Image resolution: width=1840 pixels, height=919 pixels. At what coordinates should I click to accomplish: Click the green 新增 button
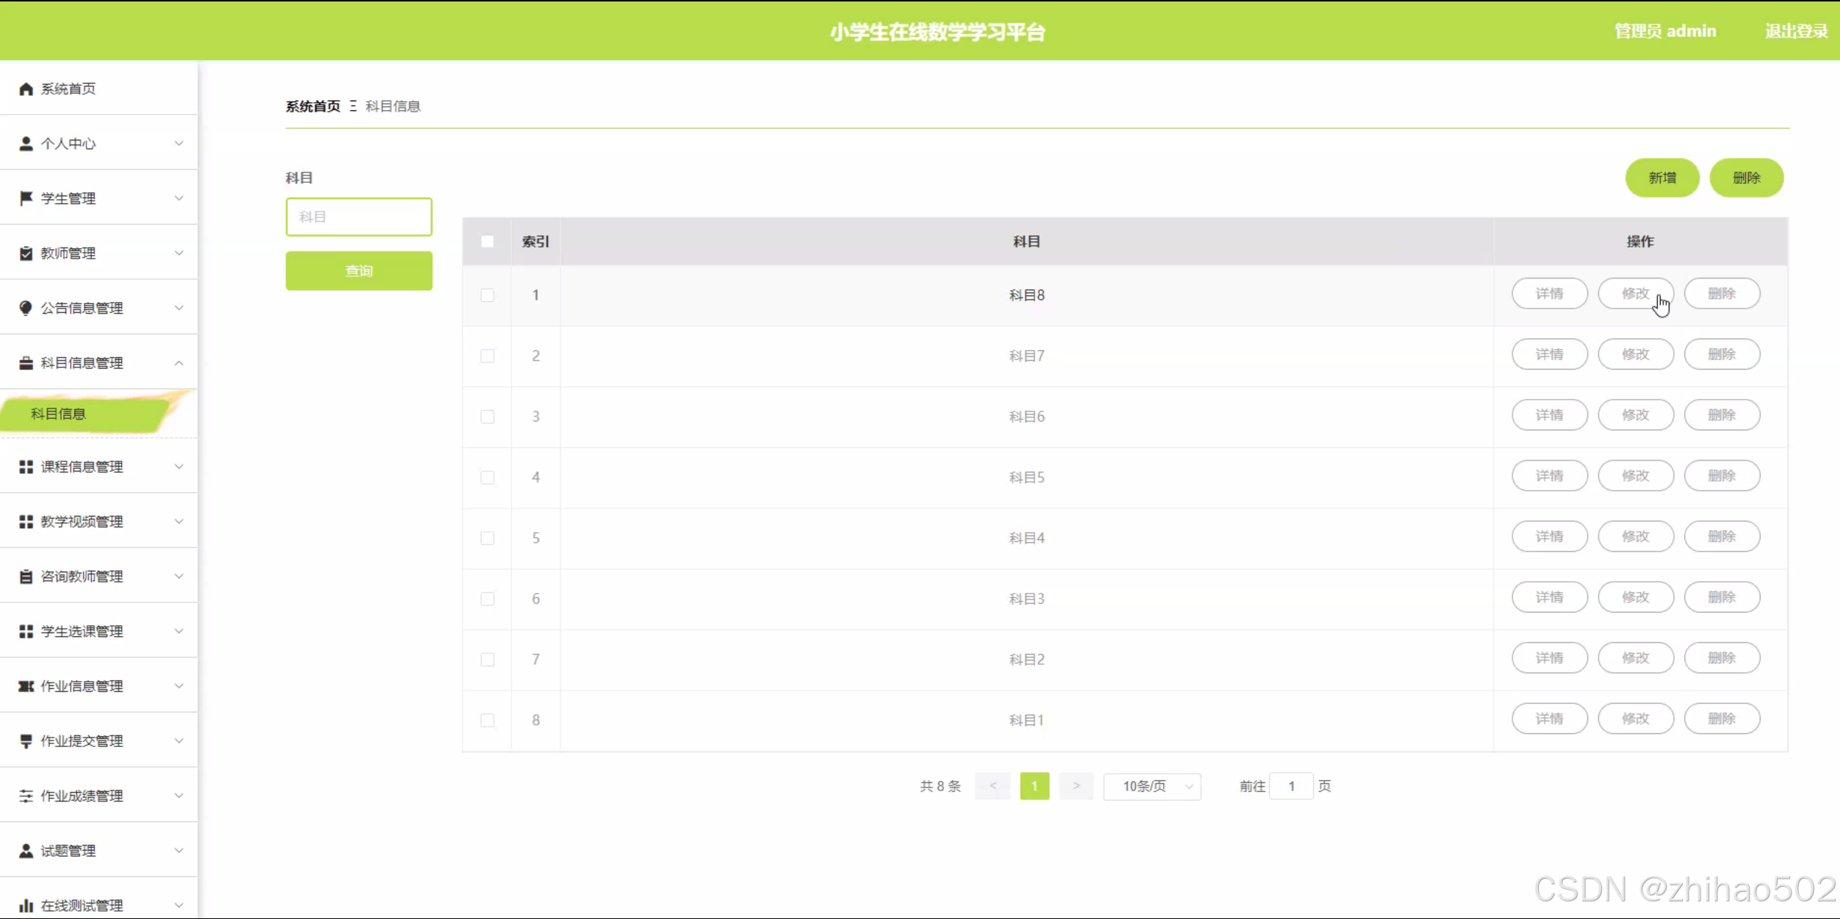pos(1662,178)
